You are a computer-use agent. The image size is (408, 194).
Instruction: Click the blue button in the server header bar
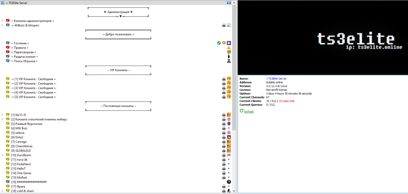click(229, 3)
